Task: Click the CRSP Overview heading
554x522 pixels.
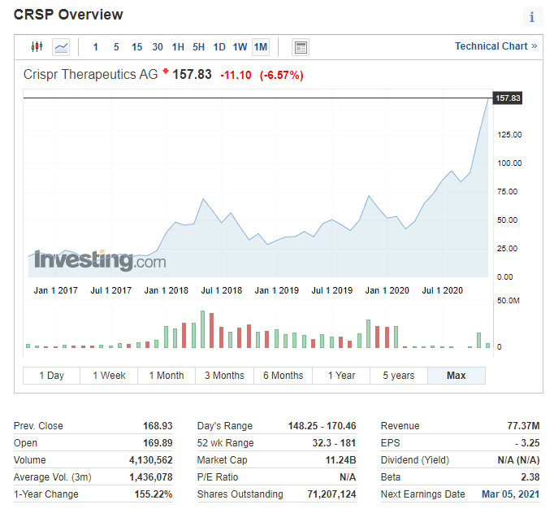Action: click(x=68, y=15)
